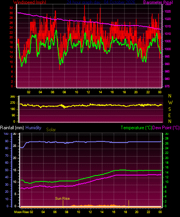Screen dimensions: 180x217
Task: Click the "Barometer (hpa)" axis title
Action: [158, 2]
